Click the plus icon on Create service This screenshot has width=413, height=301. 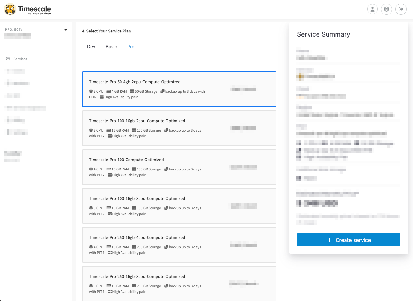(x=329, y=240)
